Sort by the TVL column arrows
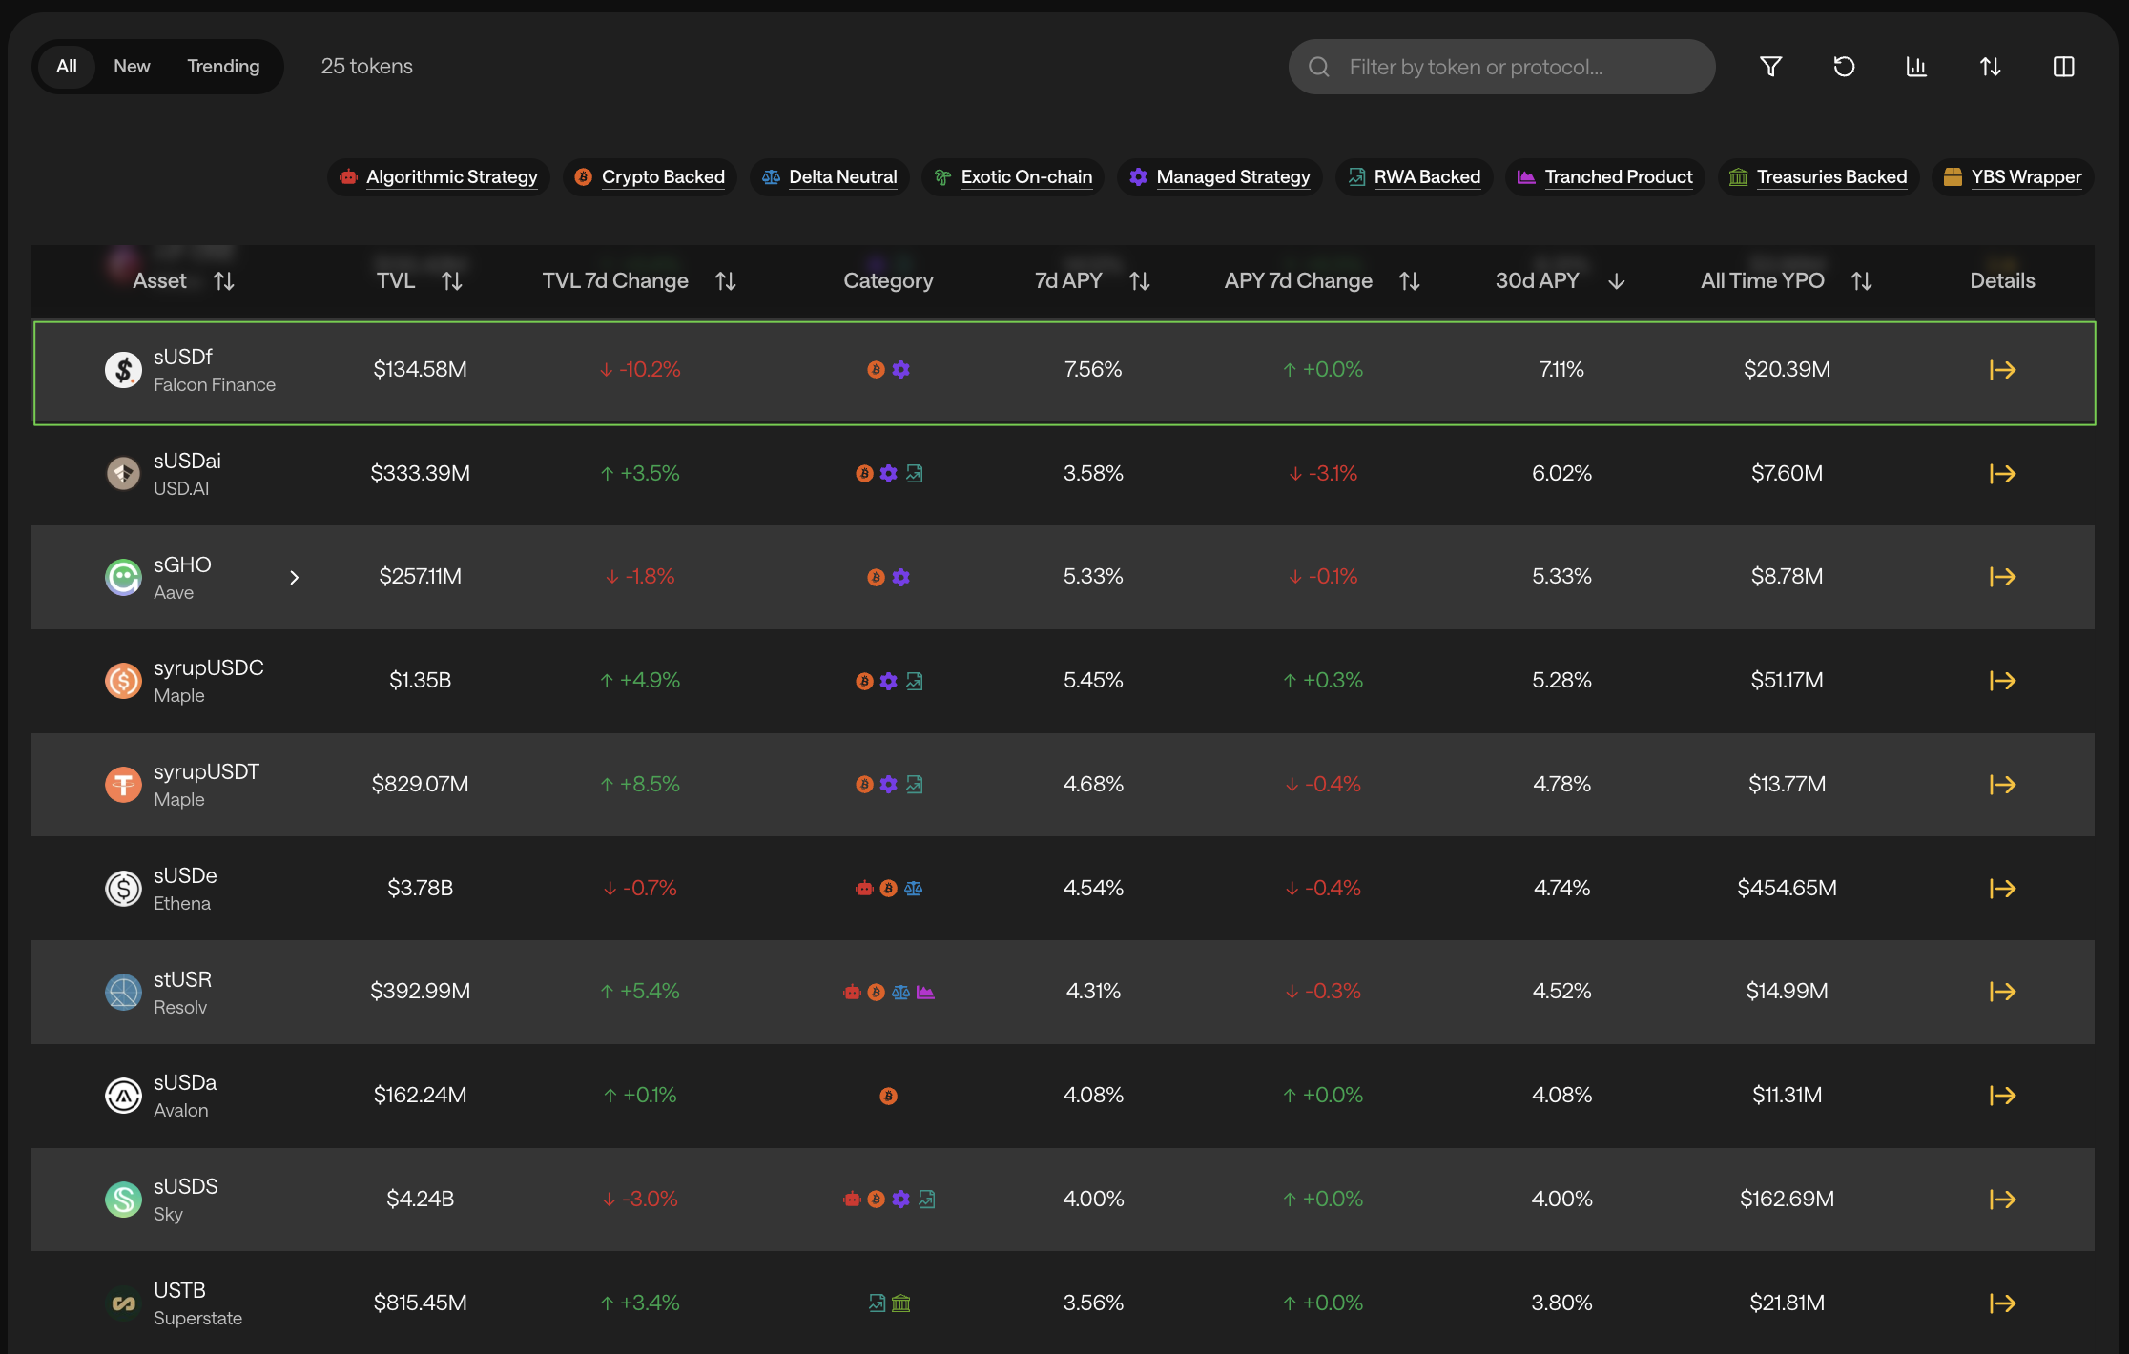 (452, 281)
